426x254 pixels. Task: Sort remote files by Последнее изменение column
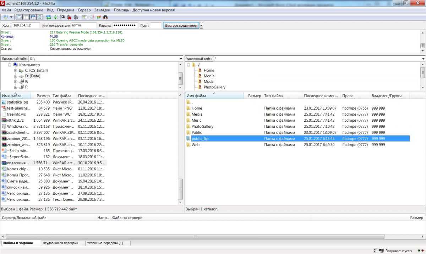point(321,96)
